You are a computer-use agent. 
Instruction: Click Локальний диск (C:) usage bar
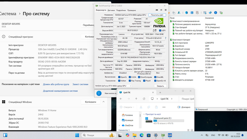[169, 121]
